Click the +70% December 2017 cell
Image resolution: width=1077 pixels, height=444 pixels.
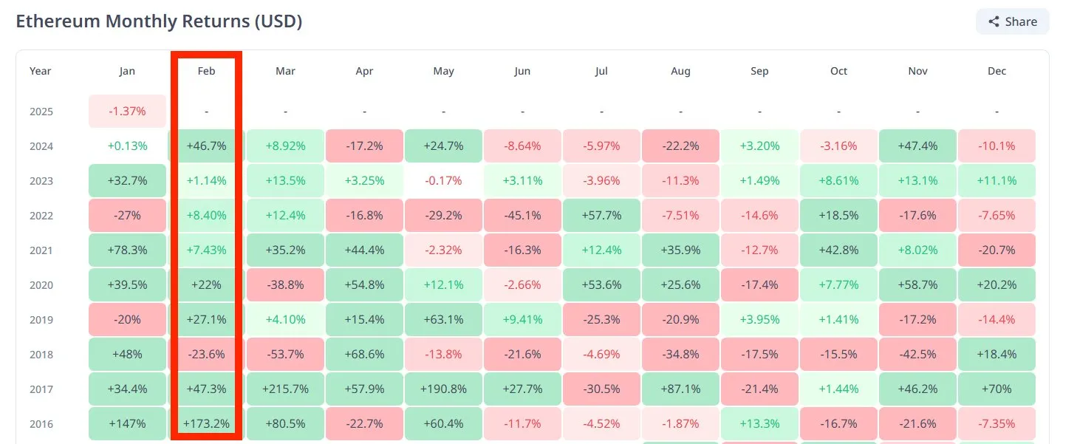[x=996, y=389]
